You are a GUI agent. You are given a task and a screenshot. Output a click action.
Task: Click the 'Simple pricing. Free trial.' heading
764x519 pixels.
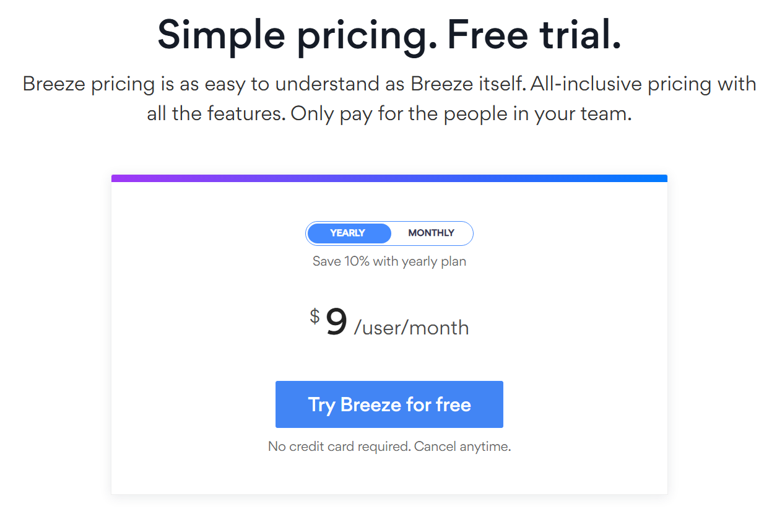point(389,36)
